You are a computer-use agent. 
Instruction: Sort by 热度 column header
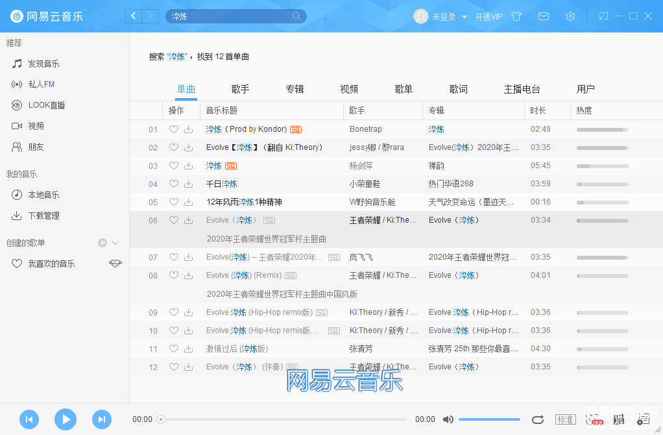[x=585, y=110]
